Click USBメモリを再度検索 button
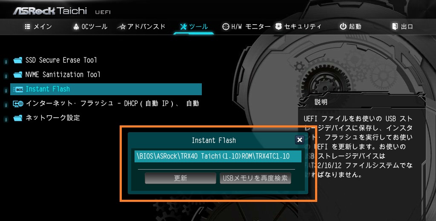 pyautogui.click(x=255, y=178)
